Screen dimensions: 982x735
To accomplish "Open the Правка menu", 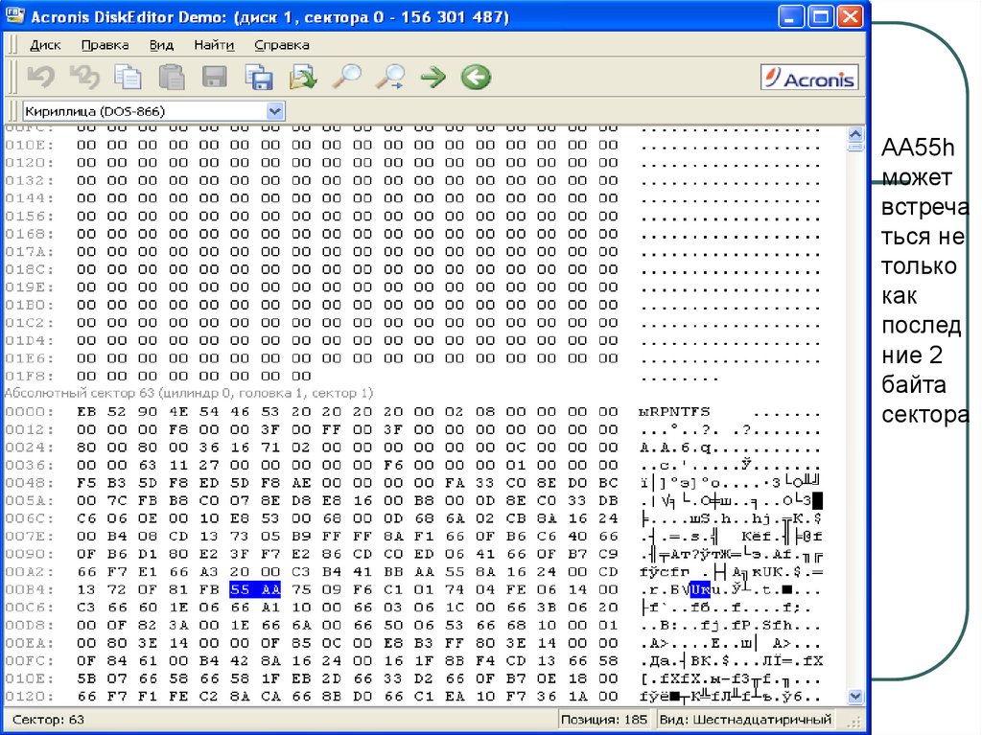I will (105, 45).
